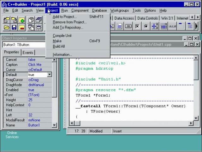Click the Remove File from Project icon
202x152 pixels.
21,28
